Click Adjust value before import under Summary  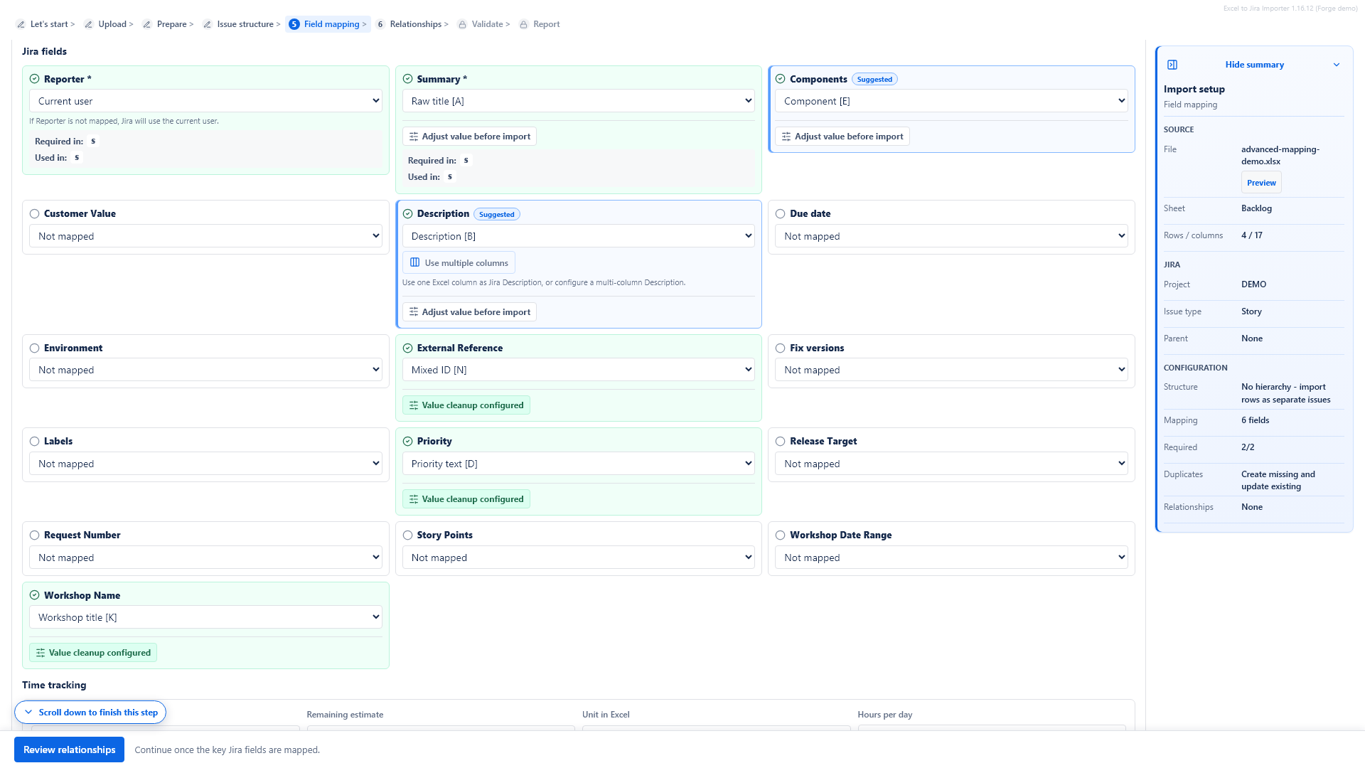(469, 137)
